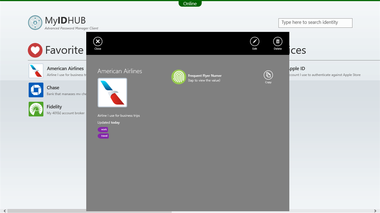The image size is (380, 213).
Task: Click the 'Updated today' text
Action: point(108,123)
